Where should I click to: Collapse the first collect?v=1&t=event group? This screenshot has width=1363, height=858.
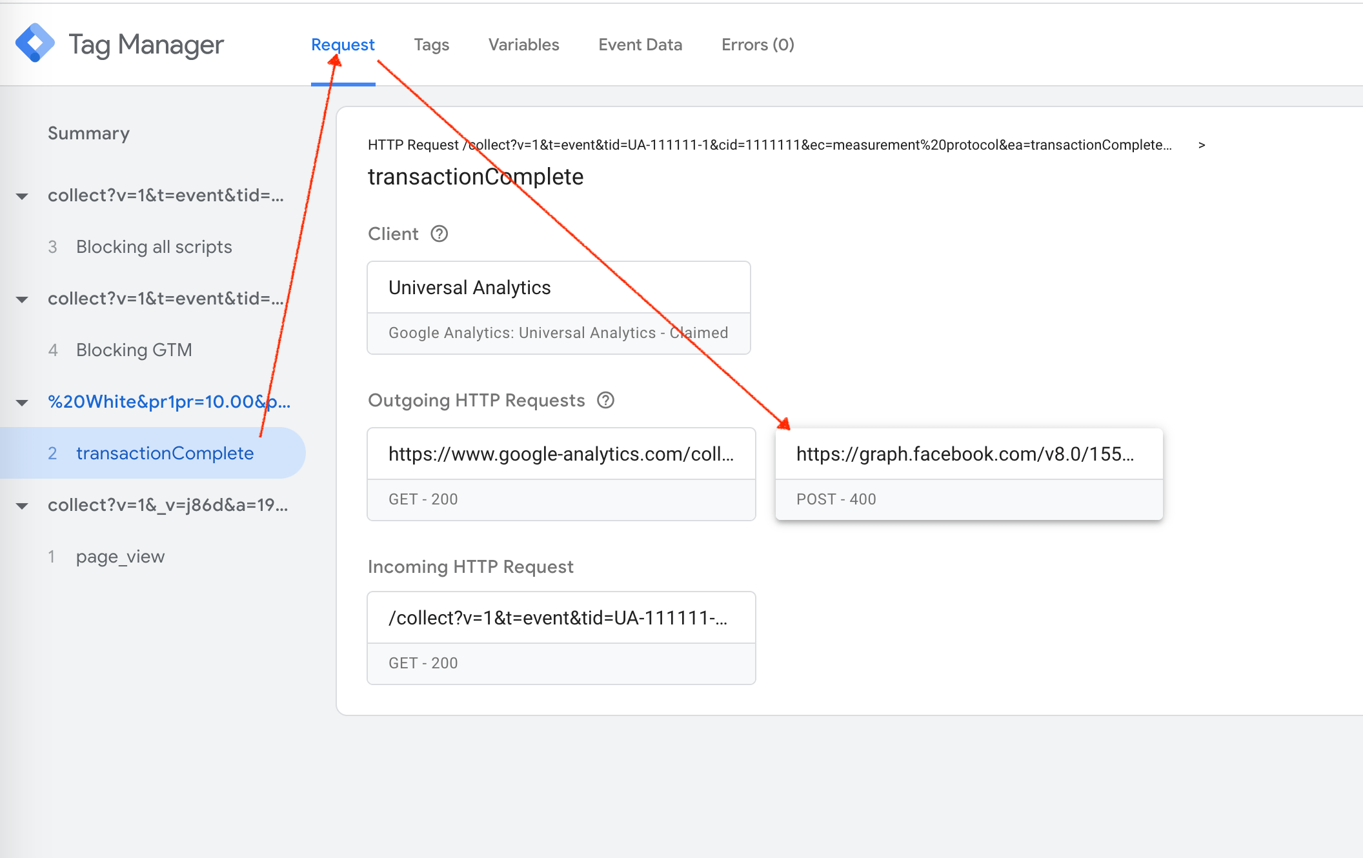click(22, 197)
